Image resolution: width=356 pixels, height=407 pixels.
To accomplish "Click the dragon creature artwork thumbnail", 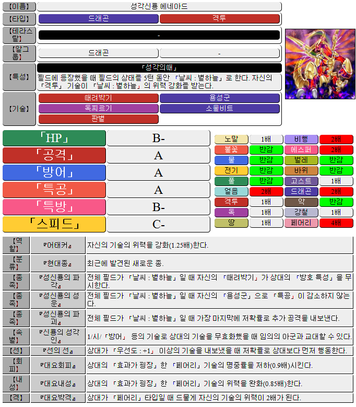I will 320,64.
